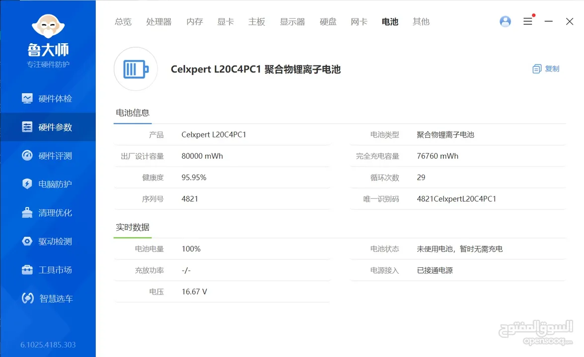Select the 显卡 tab
Image resolution: width=584 pixels, height=357 pixels.
click(225, 22)
